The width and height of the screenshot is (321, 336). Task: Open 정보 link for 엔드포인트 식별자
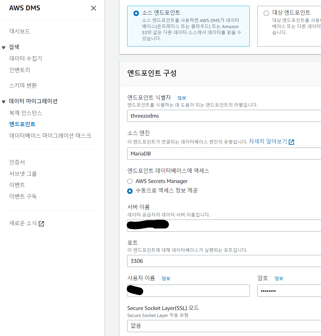182,98
